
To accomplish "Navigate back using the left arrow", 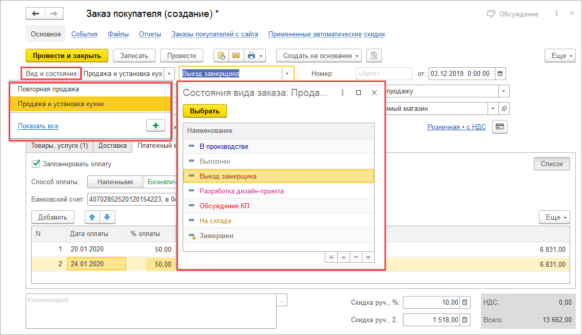I will 35,14.
